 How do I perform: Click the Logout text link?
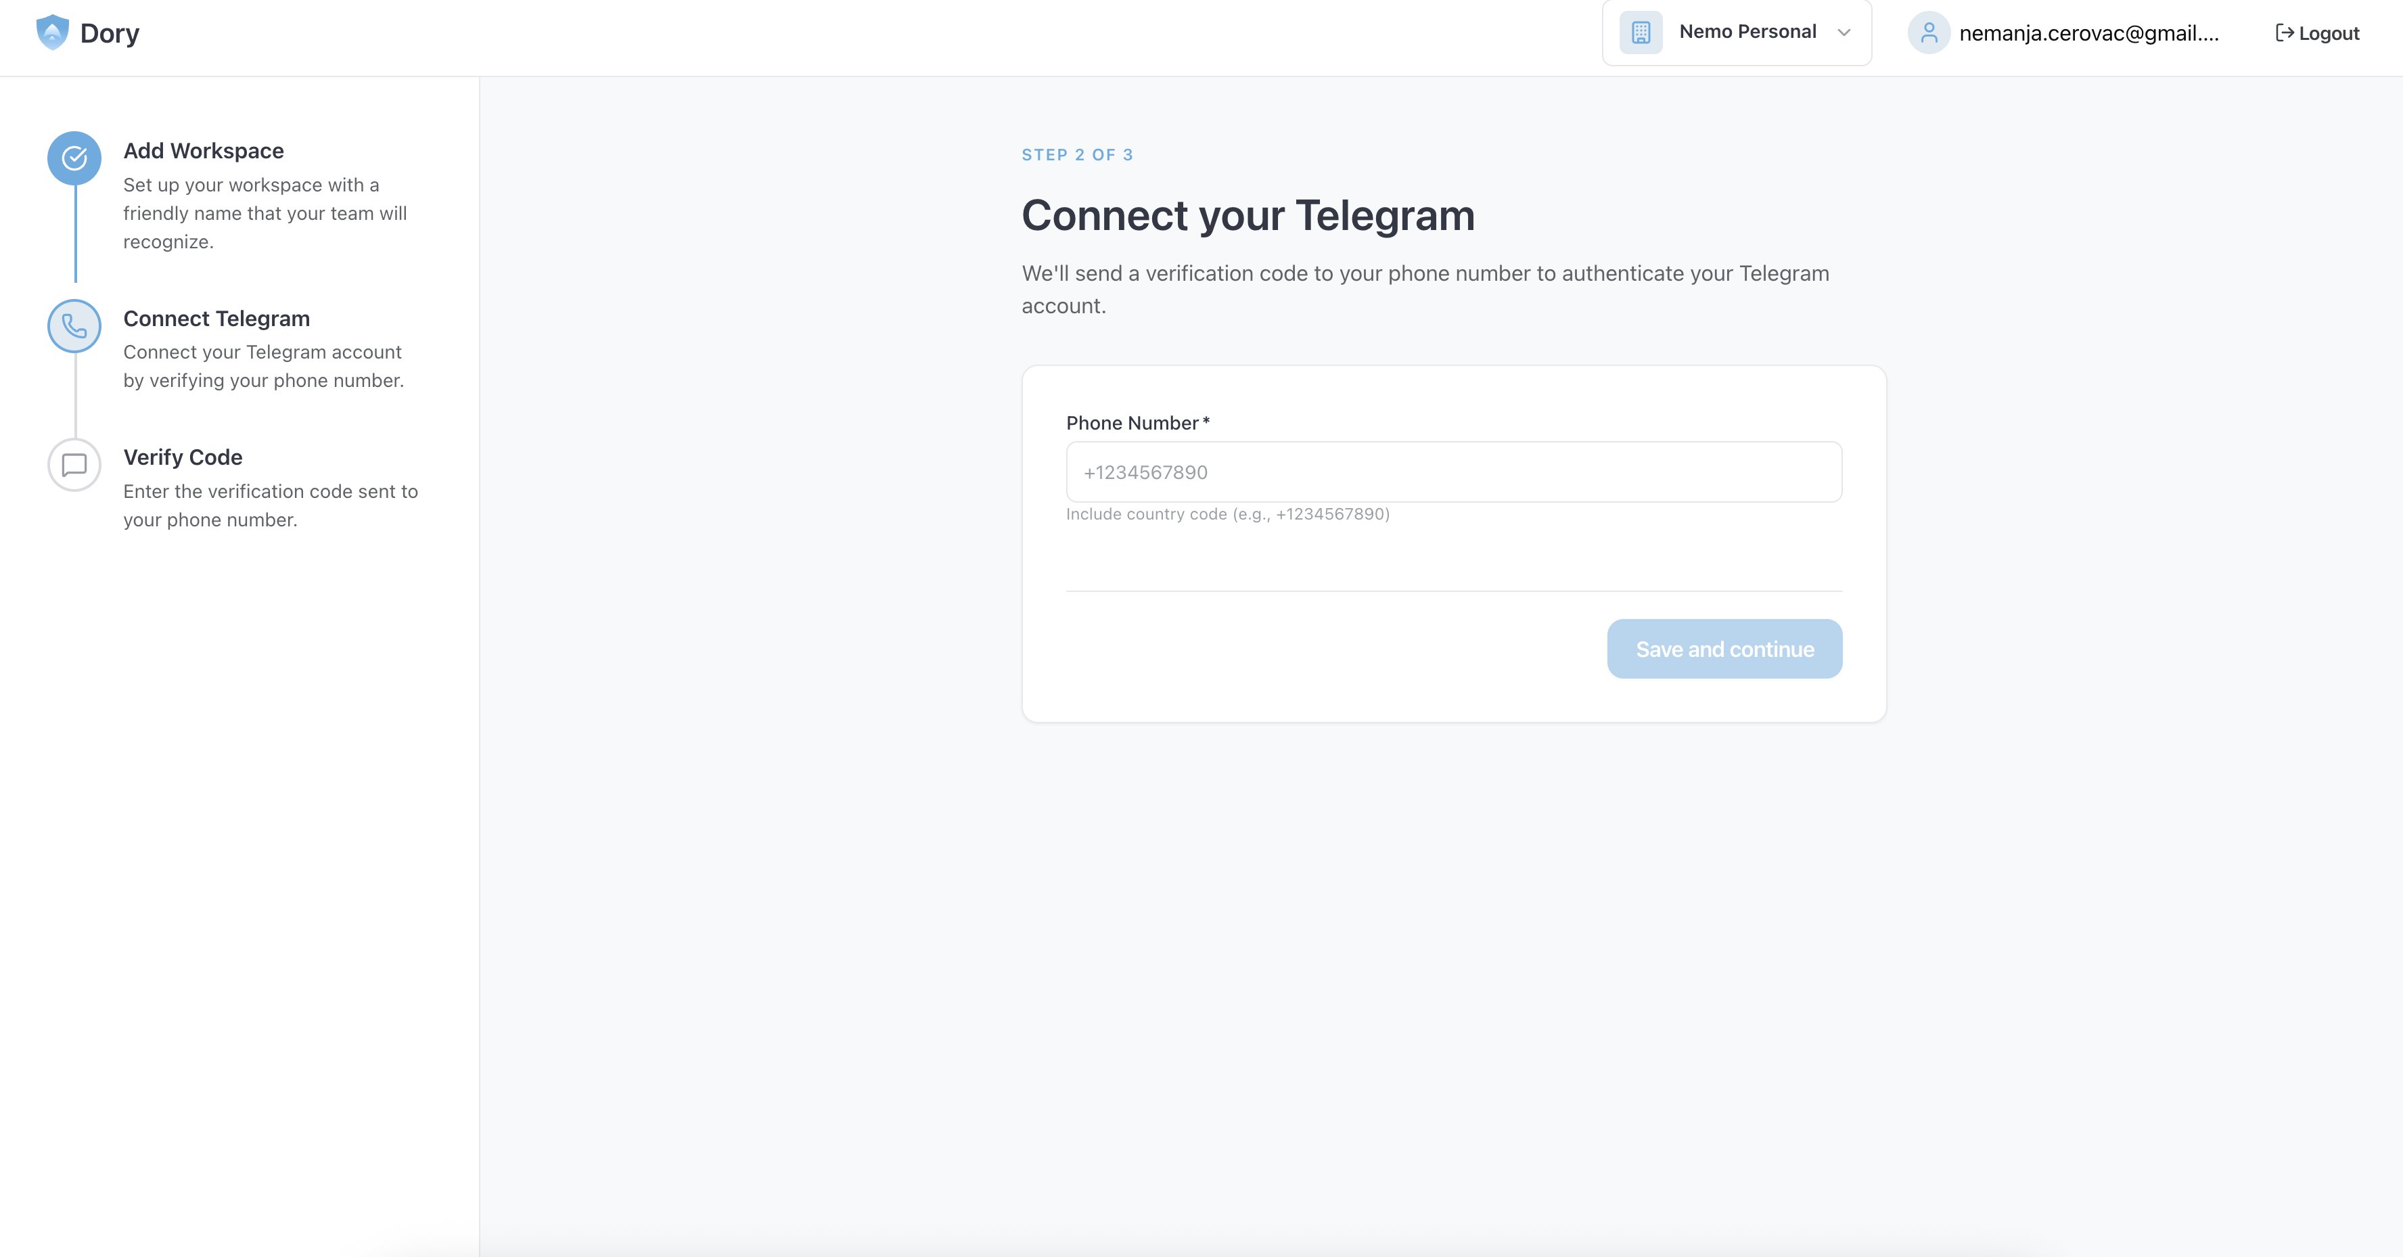tap(2329, 34)
